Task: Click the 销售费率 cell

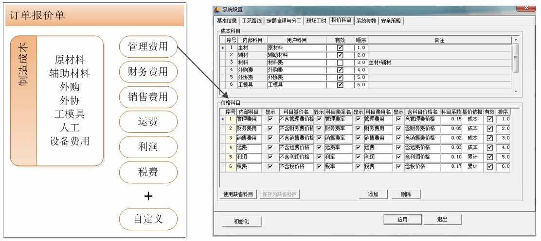Action: [338, 138]
